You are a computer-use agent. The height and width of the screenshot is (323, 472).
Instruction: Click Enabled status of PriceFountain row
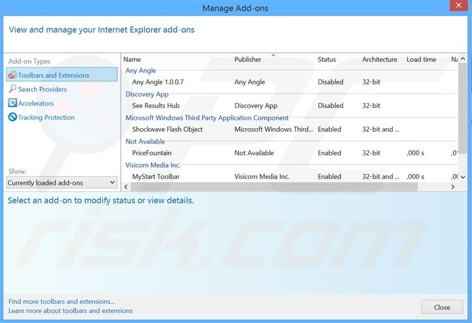329,153
